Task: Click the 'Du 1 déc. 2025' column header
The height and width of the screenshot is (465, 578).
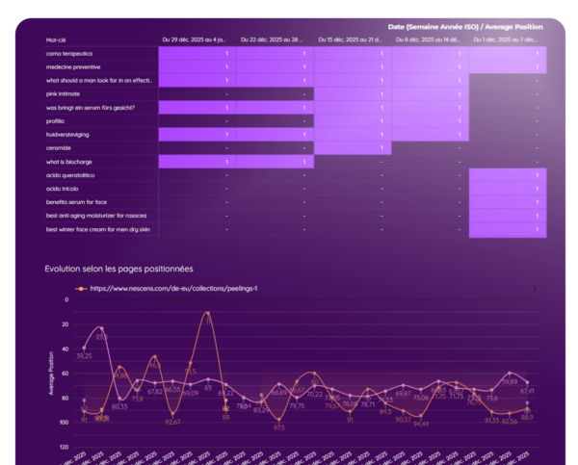Action: click(x=508, y=40)
